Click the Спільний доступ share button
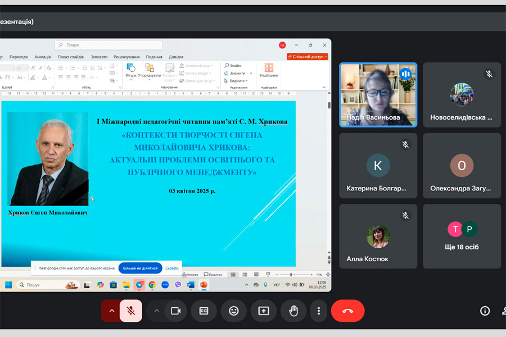 point(308,57)
